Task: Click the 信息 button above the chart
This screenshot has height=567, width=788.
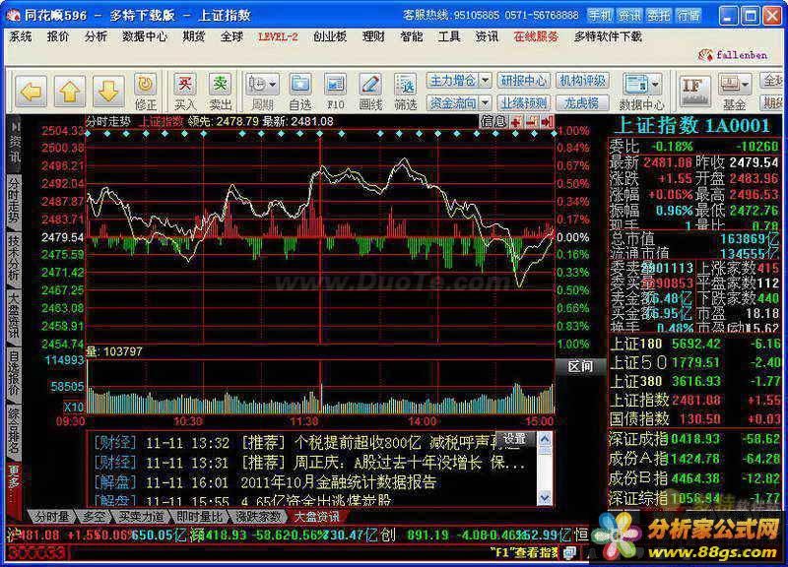Action: point(493,121)
